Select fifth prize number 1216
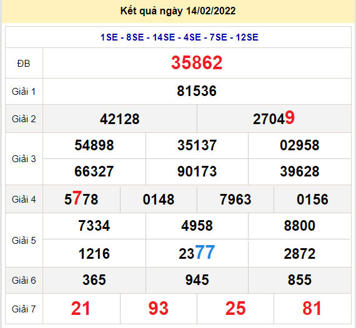The image size is (356, 328). [x=94, y=254]
